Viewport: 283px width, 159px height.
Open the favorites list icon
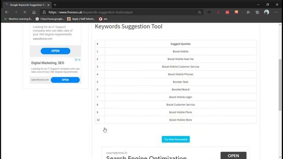pos(248,12)
